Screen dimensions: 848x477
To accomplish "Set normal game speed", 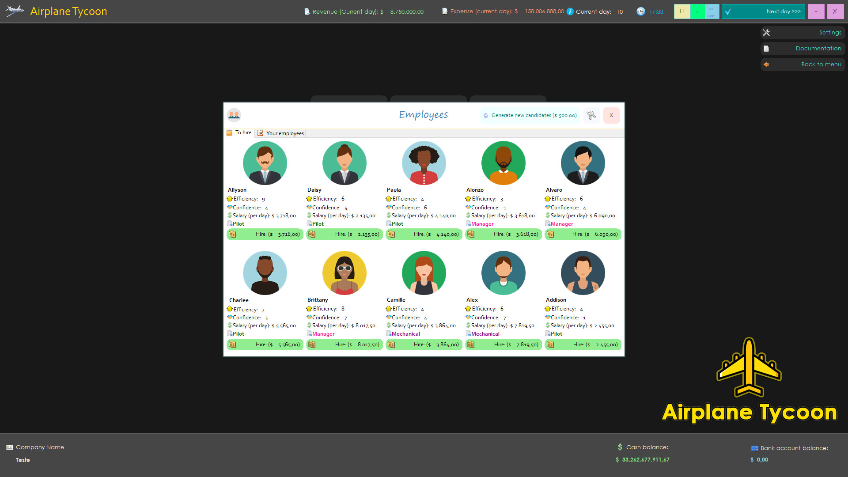I will [x=697, y=11].
